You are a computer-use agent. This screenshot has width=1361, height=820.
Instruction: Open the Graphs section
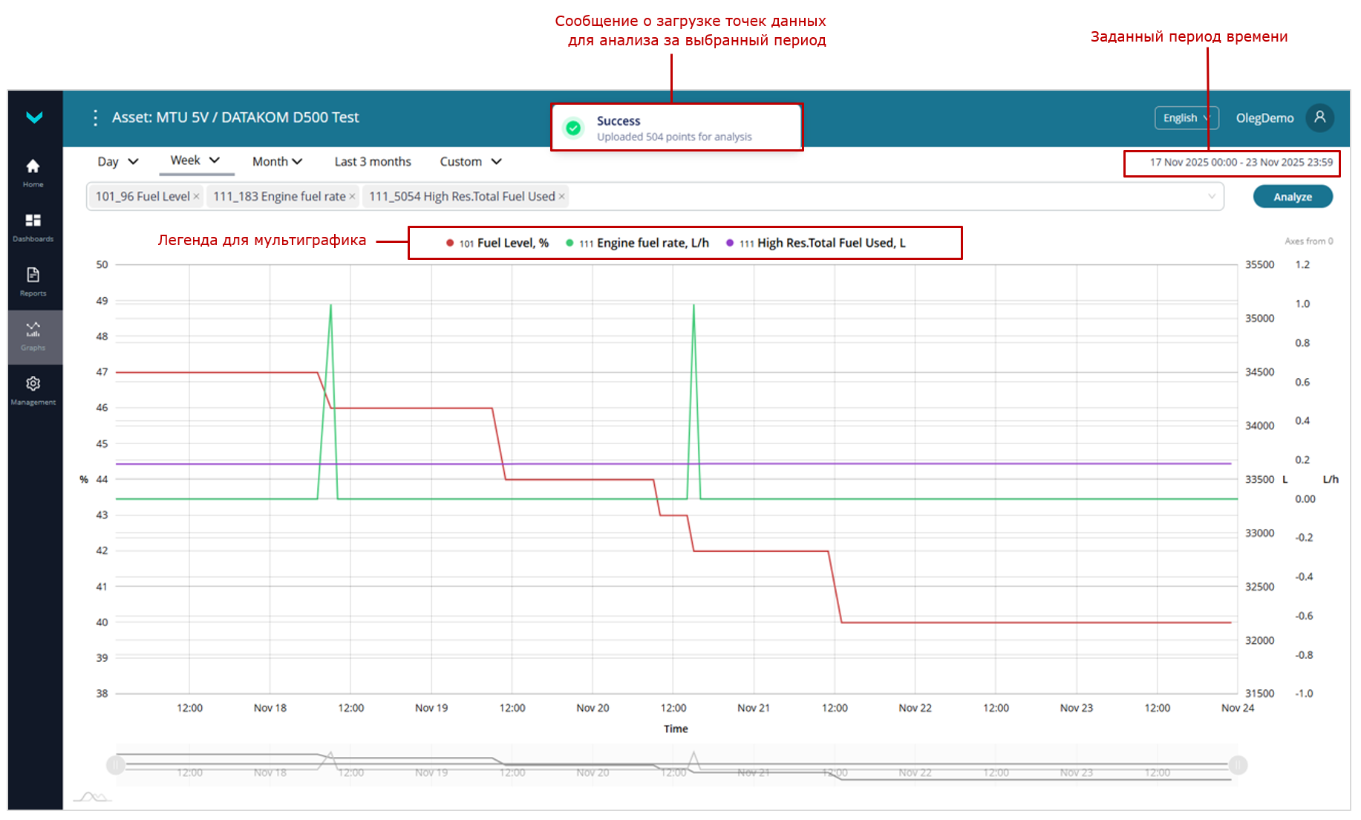pyautogui.click(x=33, y=336)
